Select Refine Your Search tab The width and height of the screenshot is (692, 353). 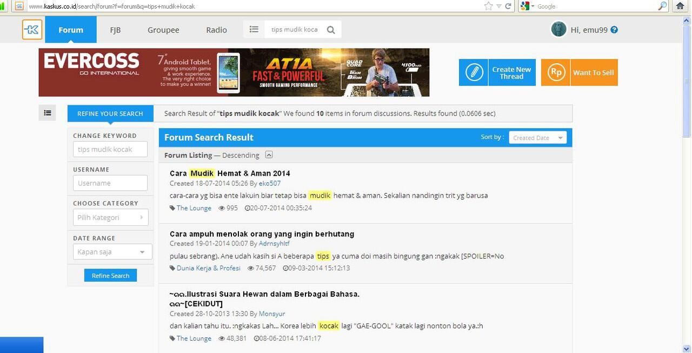pos(110,114)
